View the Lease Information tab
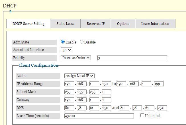The height and width of the screenshot is (125, 186). point(155,24)
